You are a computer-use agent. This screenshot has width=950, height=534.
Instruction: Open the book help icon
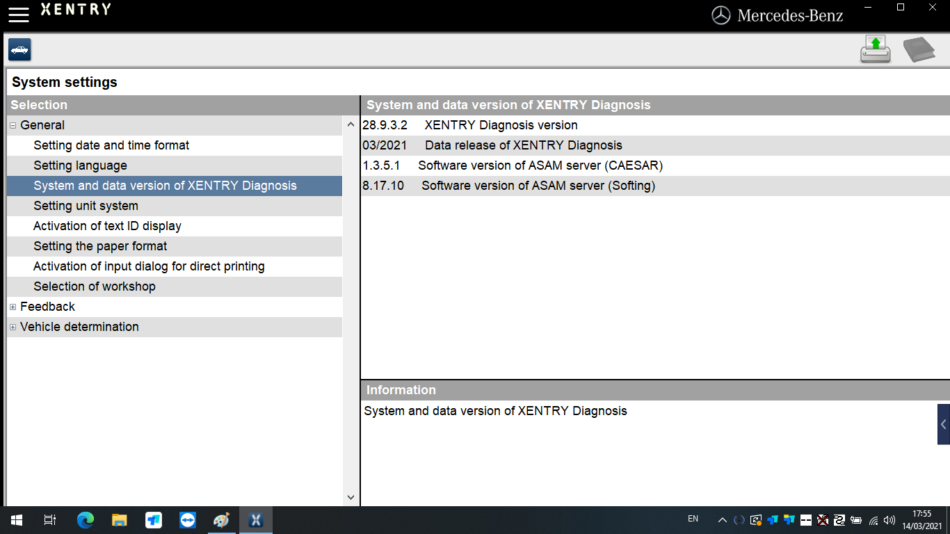click(919, 50)
